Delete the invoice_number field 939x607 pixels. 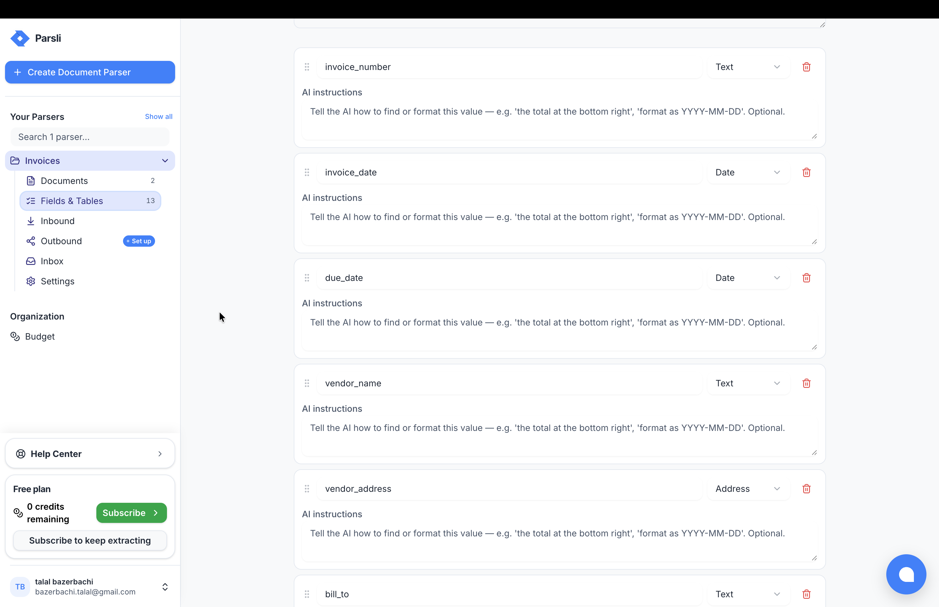(806, 67)
